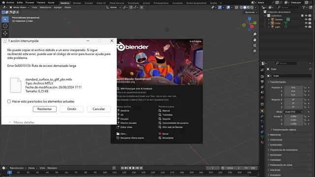Open the Object Constraints tab icon
The height and width of the screenshot is (177, 315).
click(x=262, y=132)
